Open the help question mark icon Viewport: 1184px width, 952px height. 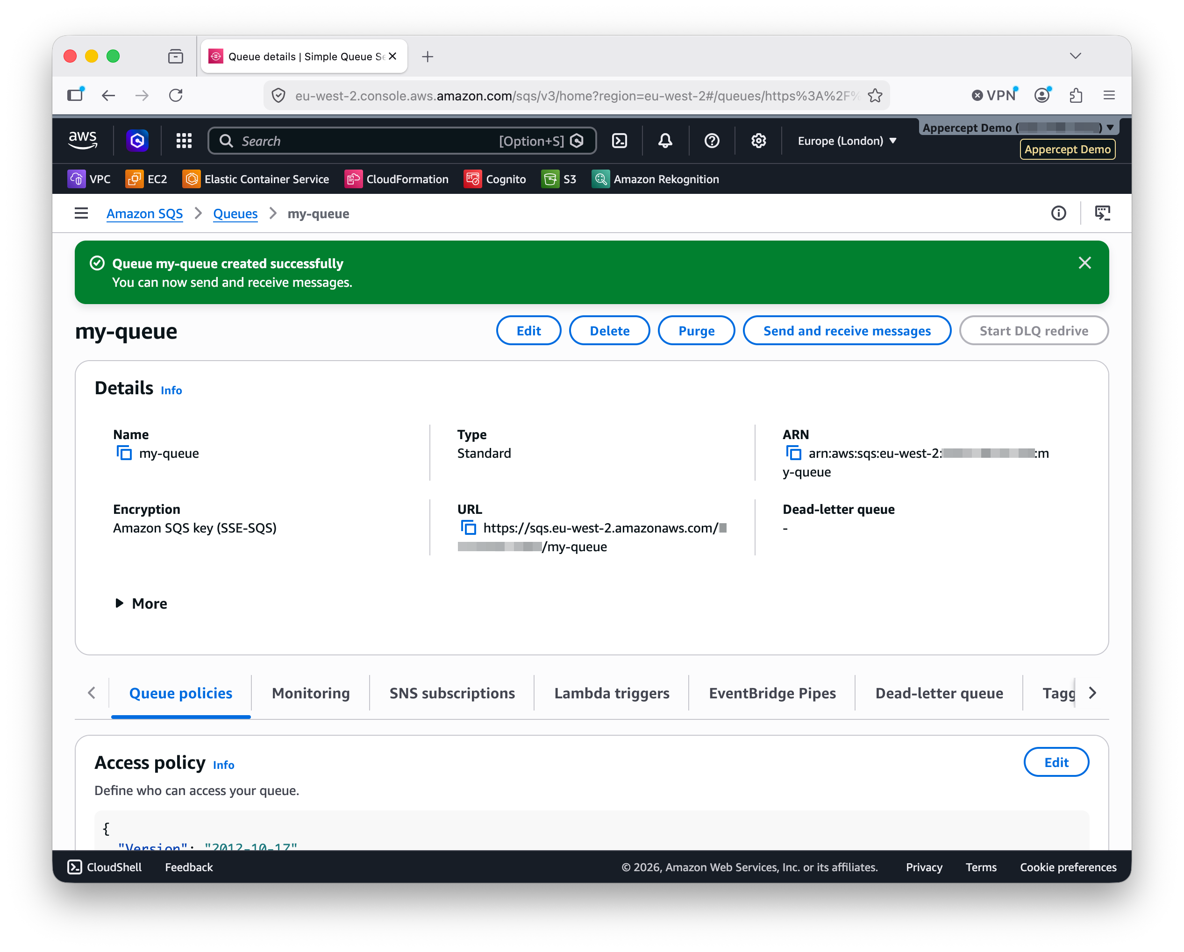(x=712, y=141)
